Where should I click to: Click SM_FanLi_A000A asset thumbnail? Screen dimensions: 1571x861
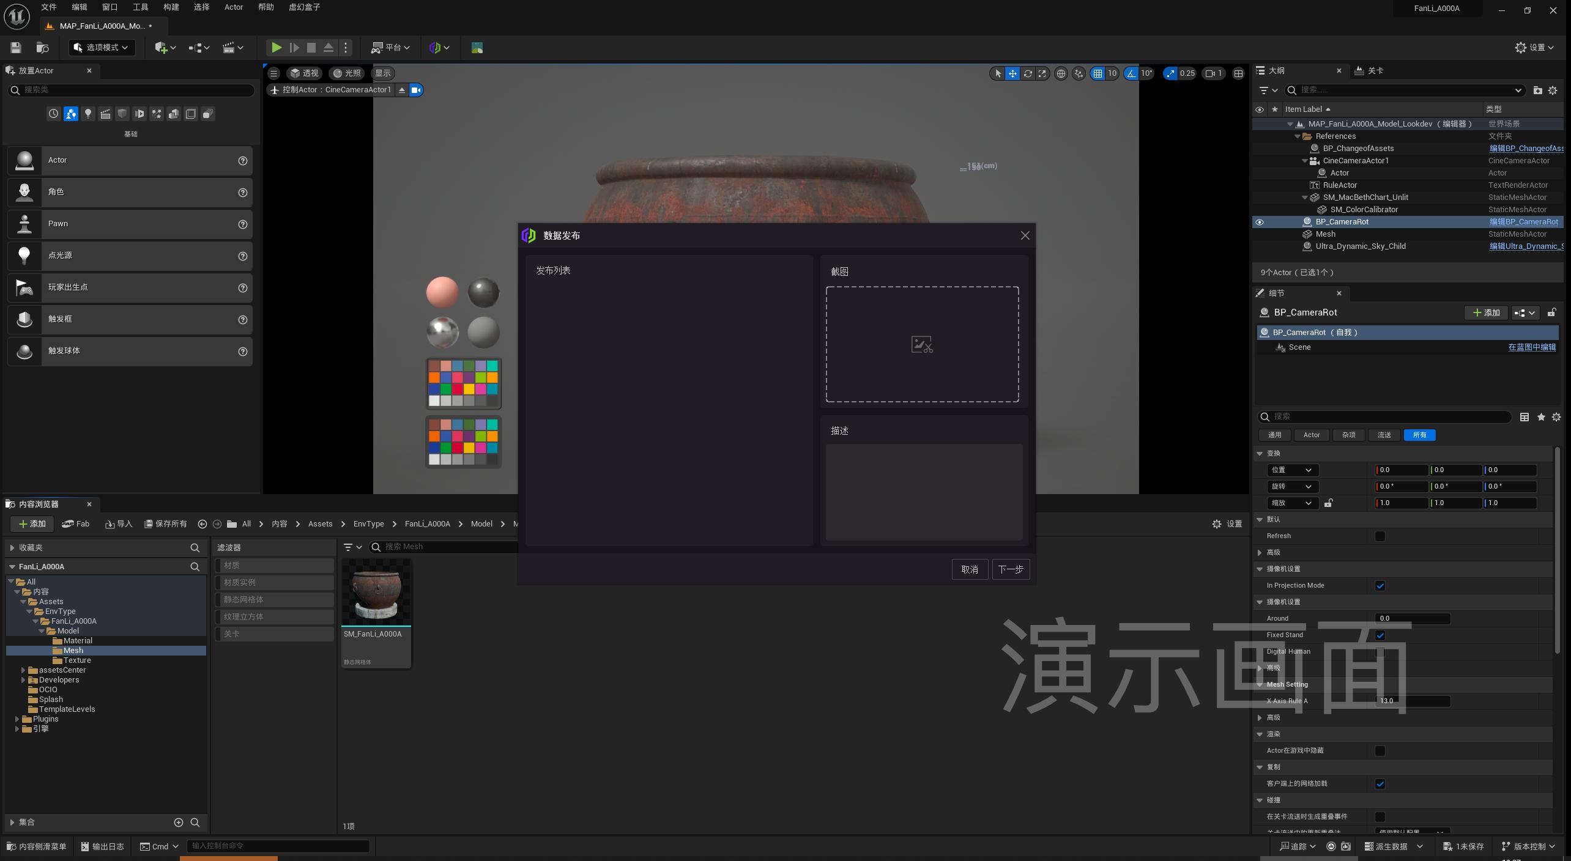[x=376, y=593]
